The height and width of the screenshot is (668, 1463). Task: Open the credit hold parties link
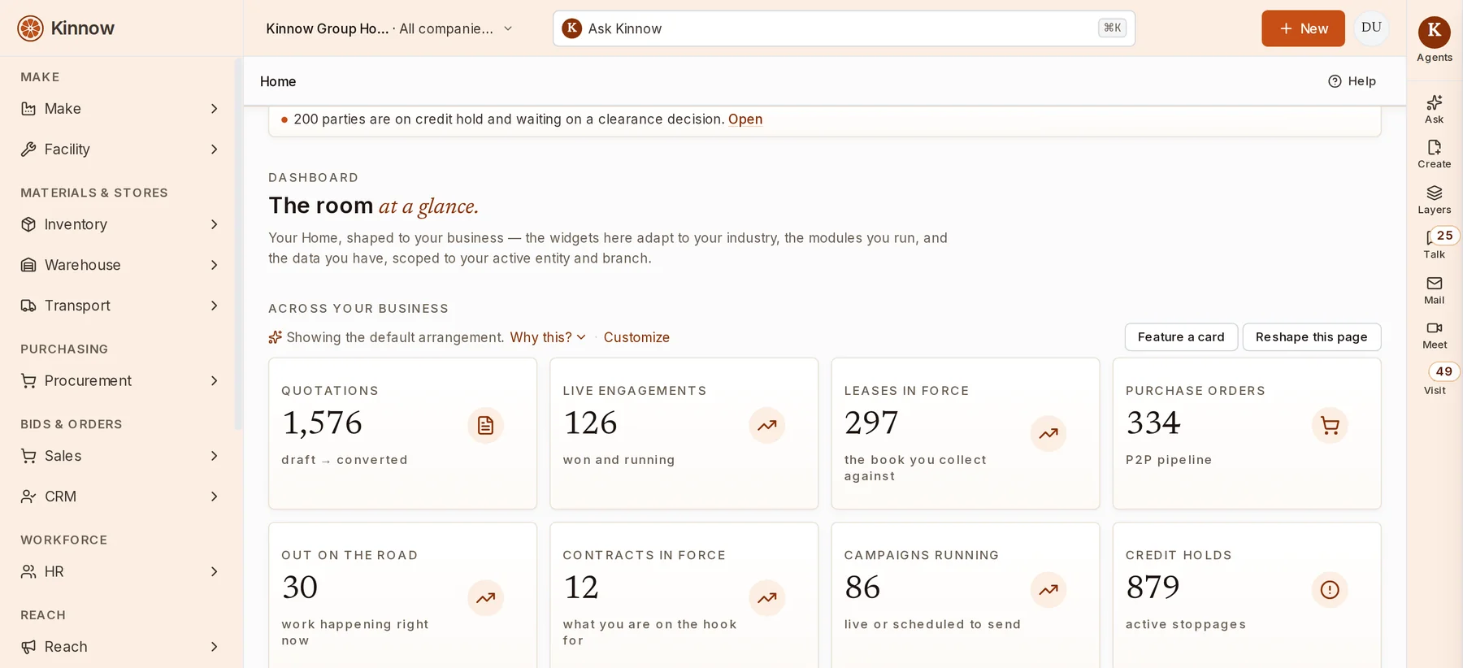tap(745, 119)
